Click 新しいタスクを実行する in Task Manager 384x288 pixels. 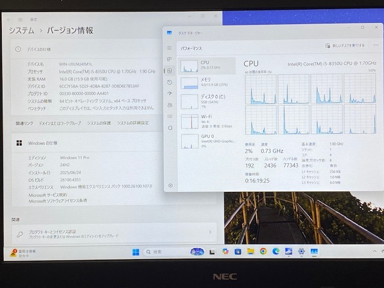coord(345,46)
